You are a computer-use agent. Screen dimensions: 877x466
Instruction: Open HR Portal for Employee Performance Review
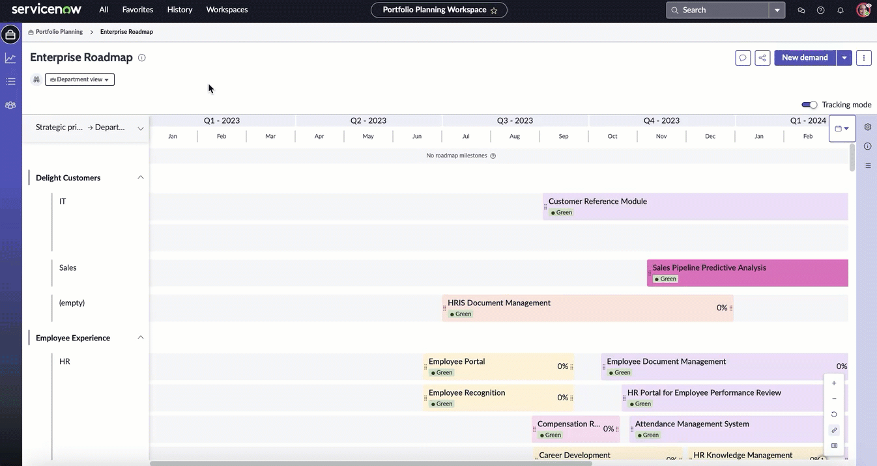[x=735, y=398]
